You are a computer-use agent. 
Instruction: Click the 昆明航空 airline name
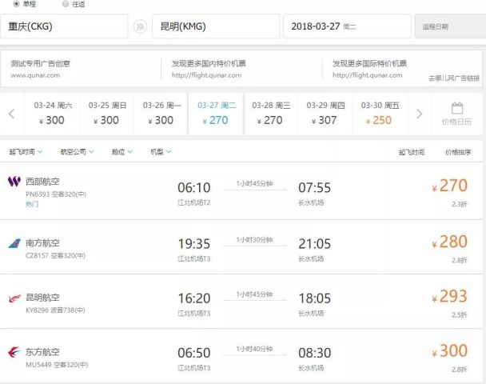click(x=42, y=298)
